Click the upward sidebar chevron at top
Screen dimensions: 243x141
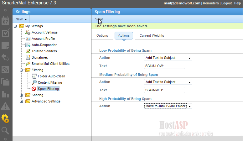tap(5, 10)
